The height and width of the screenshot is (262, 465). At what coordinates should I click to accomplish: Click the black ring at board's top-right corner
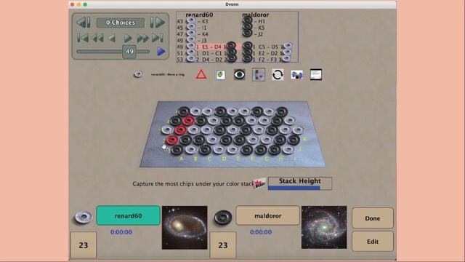coord(282,111)
